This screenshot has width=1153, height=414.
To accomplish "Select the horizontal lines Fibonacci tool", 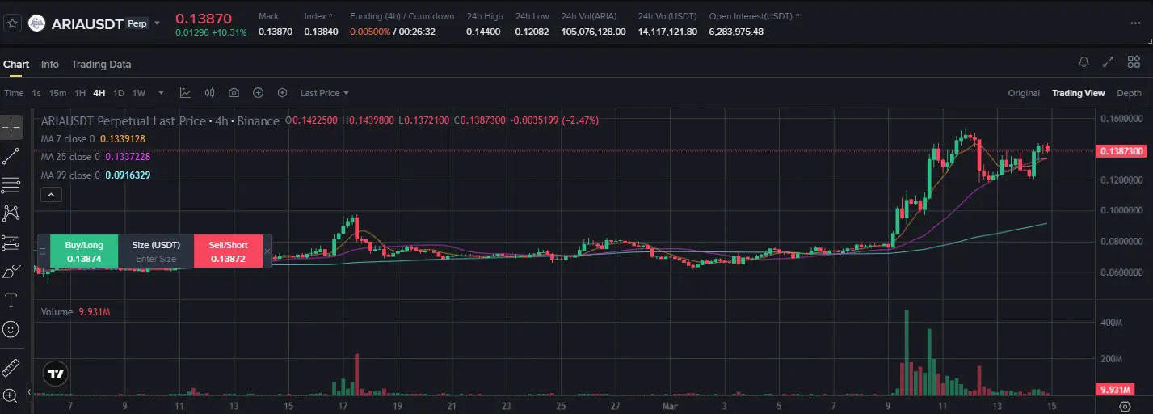I will (11, 185).
